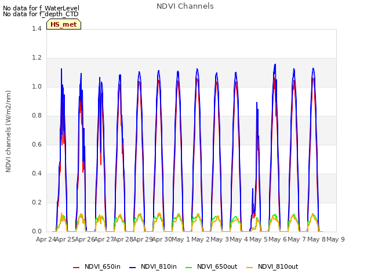This screenshot has height=278, width=371.
Task: Click the tallest blue peak near May 5
Action: [275, 64]
